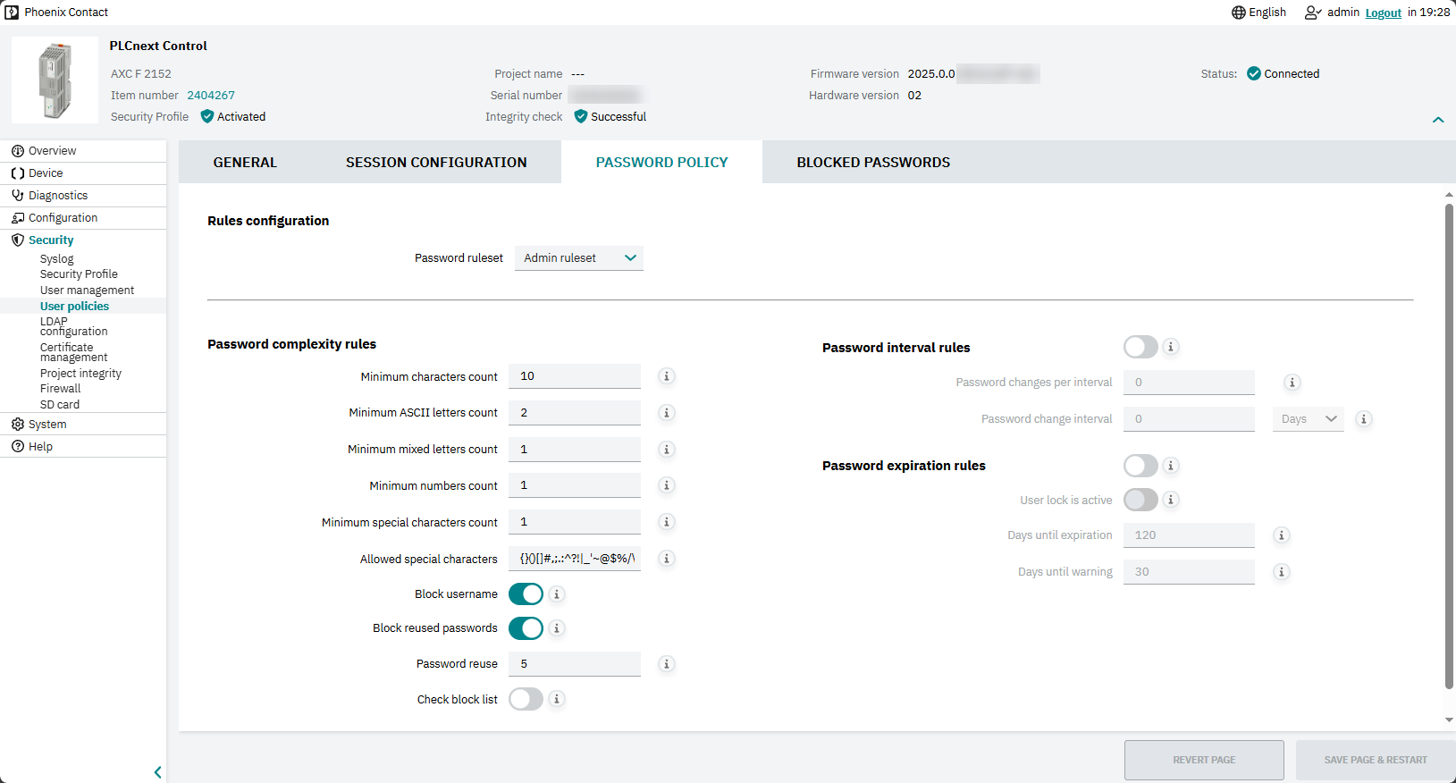Switch to SESSION CONFIGURATION tab

tap(436, 163)
